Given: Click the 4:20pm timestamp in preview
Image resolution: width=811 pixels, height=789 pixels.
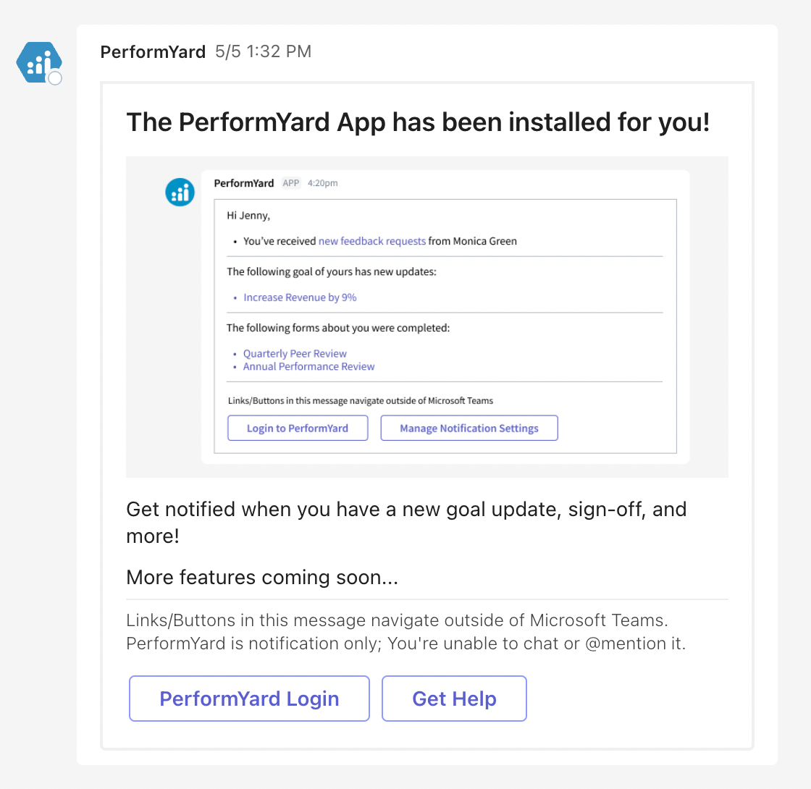Looking at the screenshot, I should [323, 183].
